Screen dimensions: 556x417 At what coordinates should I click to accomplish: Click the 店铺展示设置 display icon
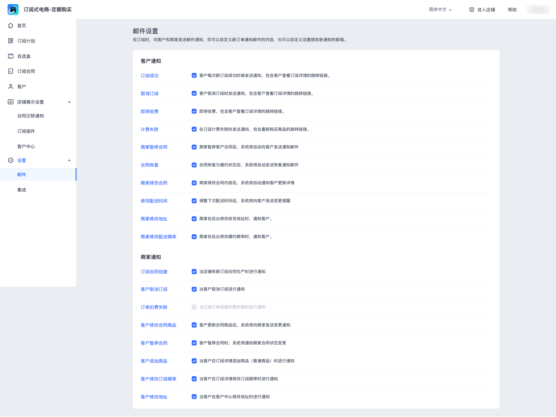[x=11, y=102]
